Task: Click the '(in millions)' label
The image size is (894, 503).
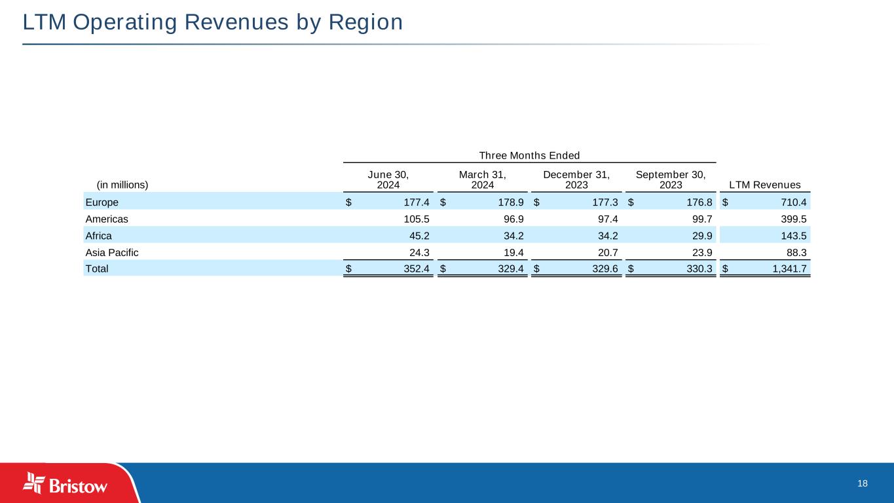Action: 122,185
